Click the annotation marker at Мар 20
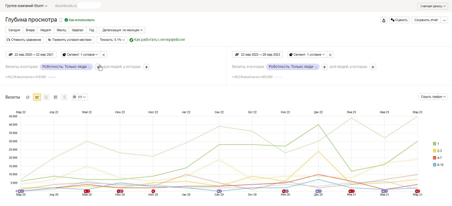Image resolution: width=452 pixels, height=206 pixels. pyautogui.click(x=21, y=191)
